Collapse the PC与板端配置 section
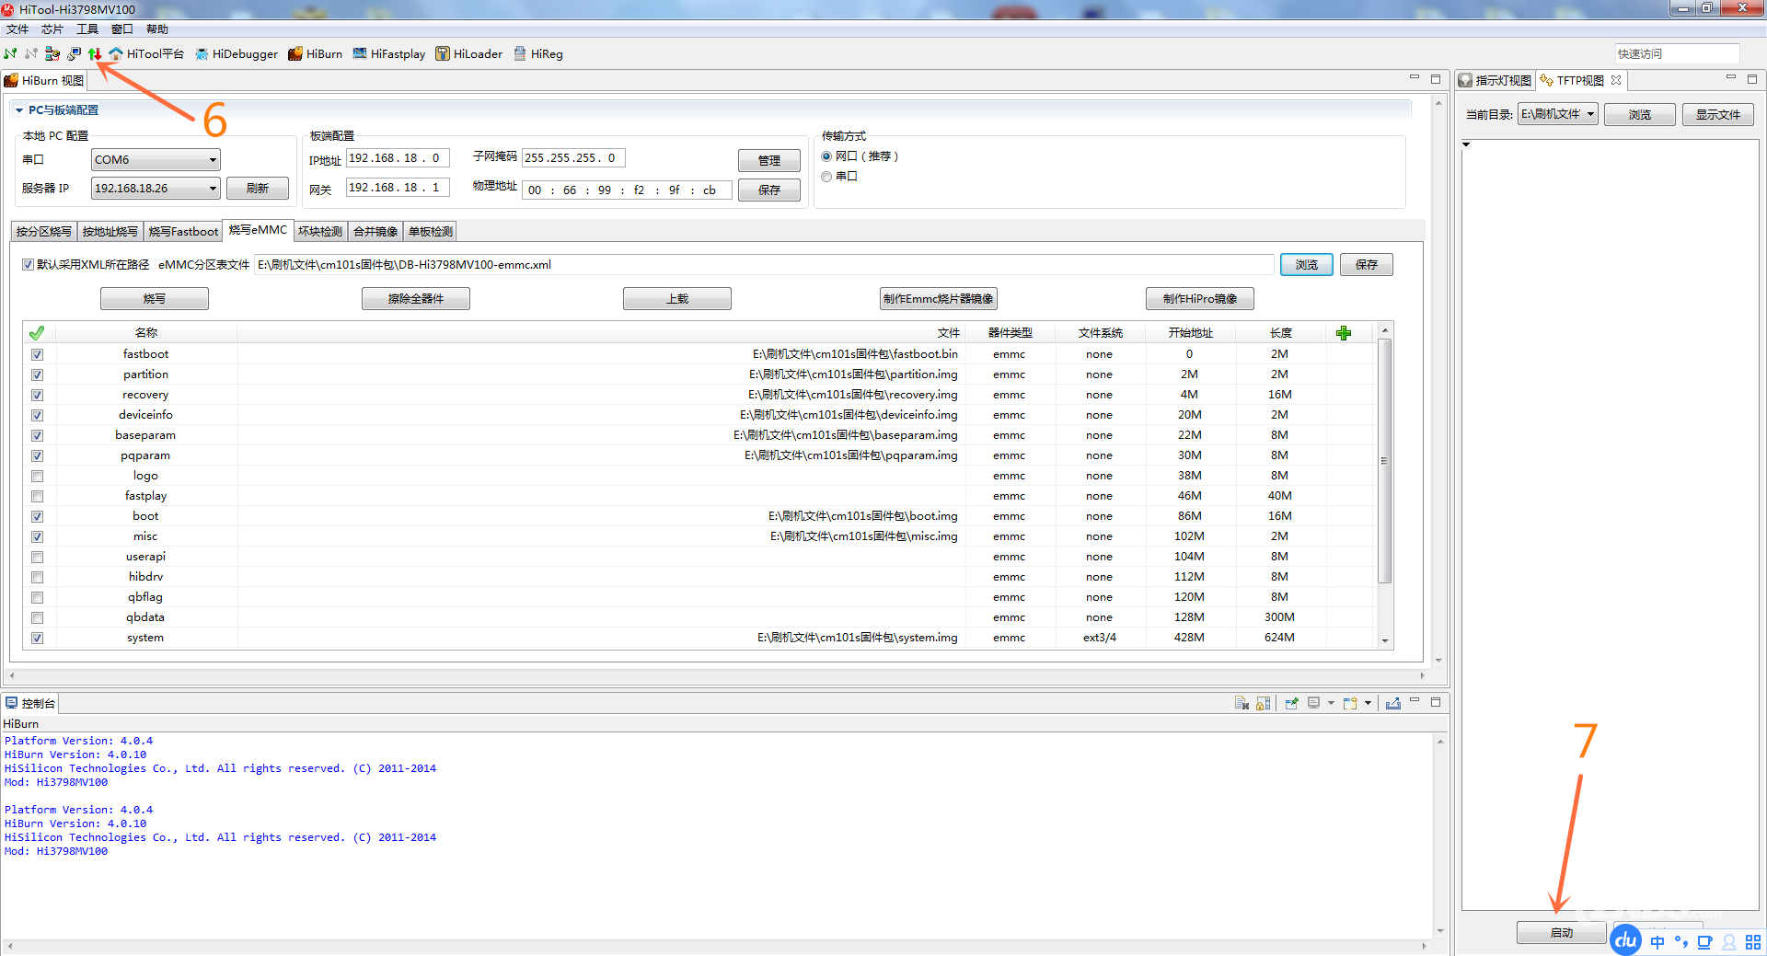This screenshot has width=1767, height=956. [19, 110]
